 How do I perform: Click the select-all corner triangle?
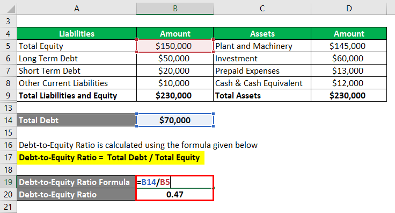click(11, 9)
